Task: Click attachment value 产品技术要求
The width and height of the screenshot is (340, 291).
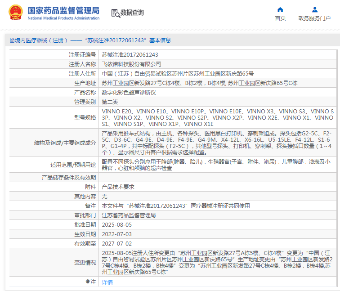Action: (118, 187)
